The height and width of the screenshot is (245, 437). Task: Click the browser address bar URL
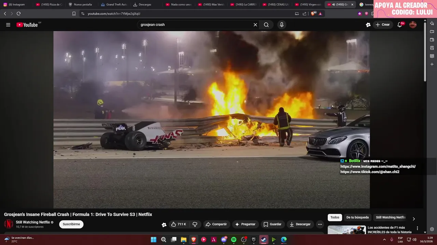[x=114, y=14]
